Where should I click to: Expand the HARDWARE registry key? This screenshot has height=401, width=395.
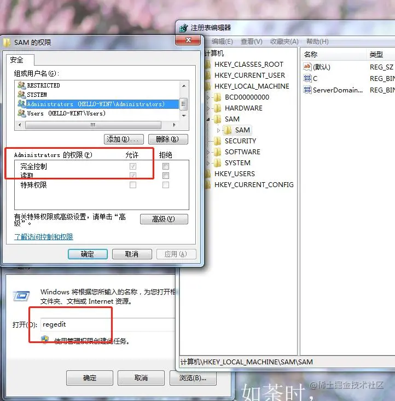pos(208,108)
